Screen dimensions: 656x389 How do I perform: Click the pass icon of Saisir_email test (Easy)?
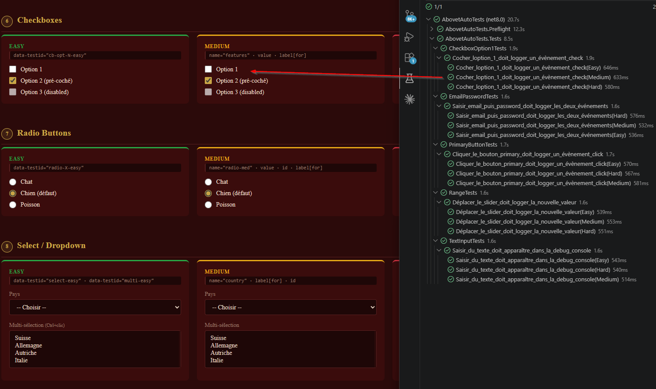[451, 135]
